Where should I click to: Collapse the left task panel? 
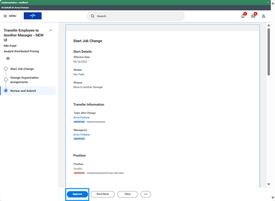pos(51,30)
